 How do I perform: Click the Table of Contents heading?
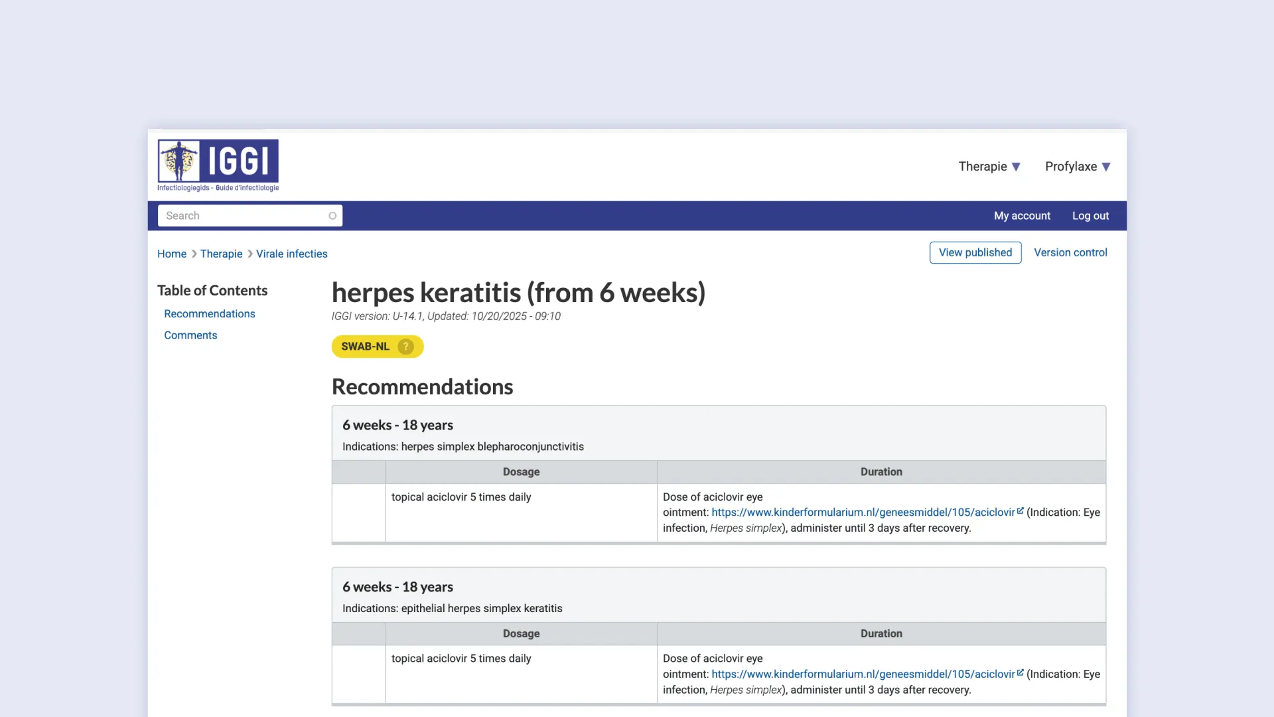212,291
